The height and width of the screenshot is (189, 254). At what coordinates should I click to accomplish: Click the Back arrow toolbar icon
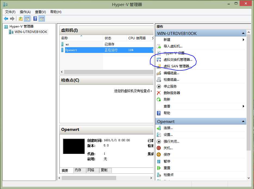pyautogui.click(x=6, y=19)
